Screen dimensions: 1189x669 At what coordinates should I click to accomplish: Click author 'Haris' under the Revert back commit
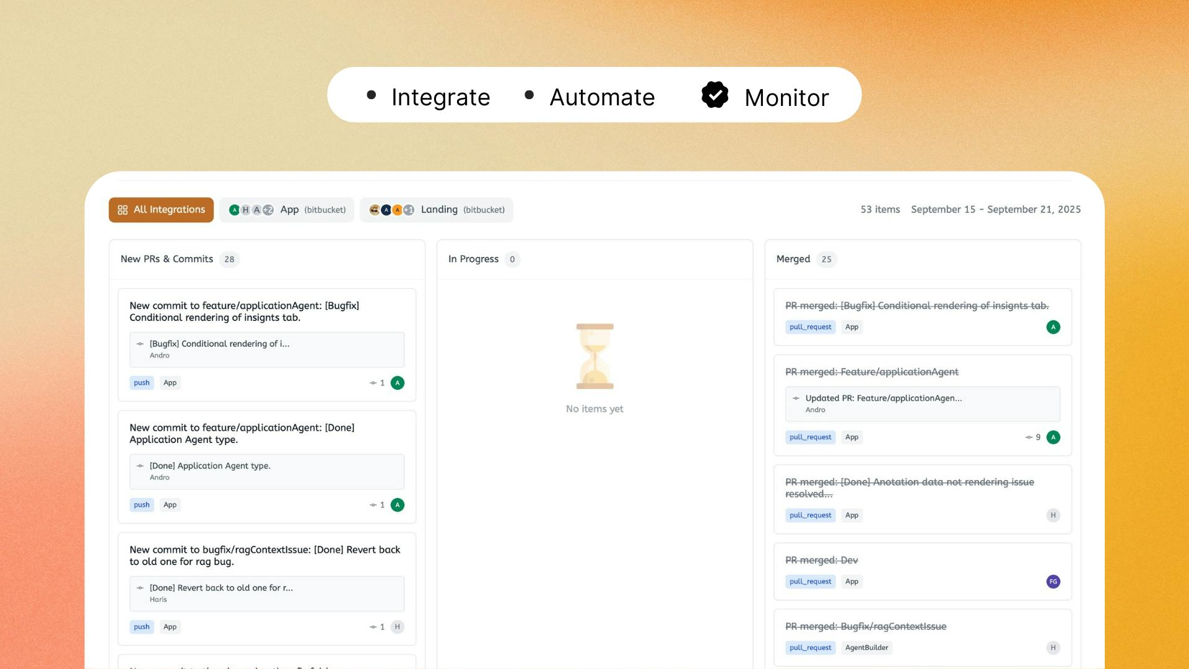click(x=159, y=600)
